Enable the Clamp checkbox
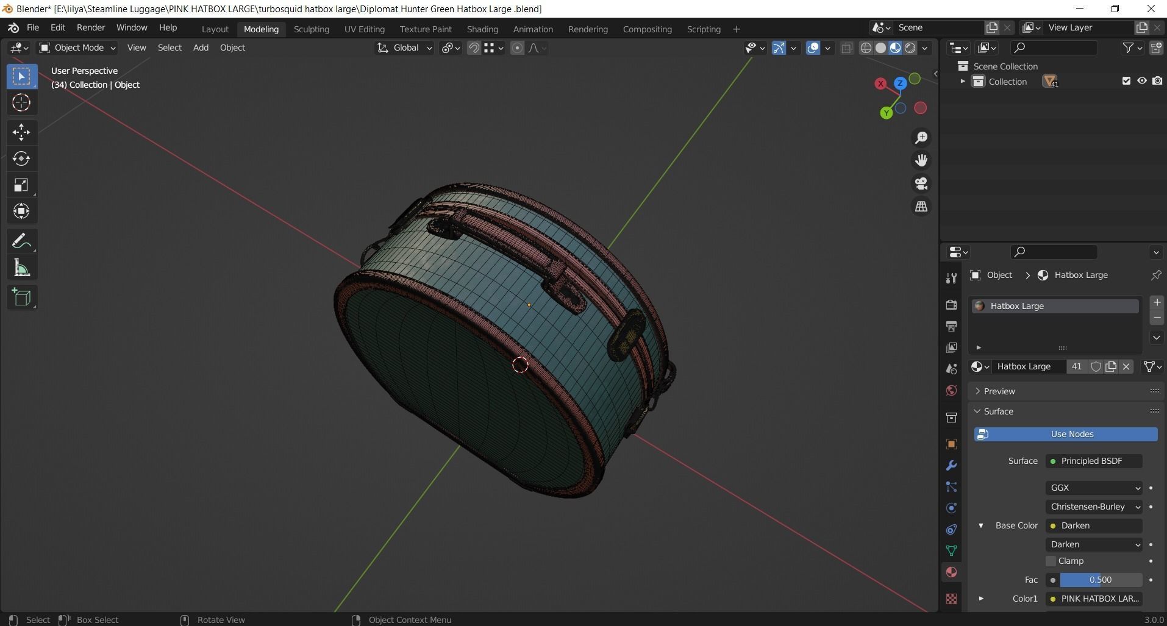The height and width of the screenshot is (626, 1167). click(1051, 561)
